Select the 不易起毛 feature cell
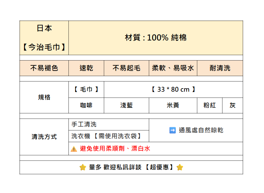 tap(126, 68)
